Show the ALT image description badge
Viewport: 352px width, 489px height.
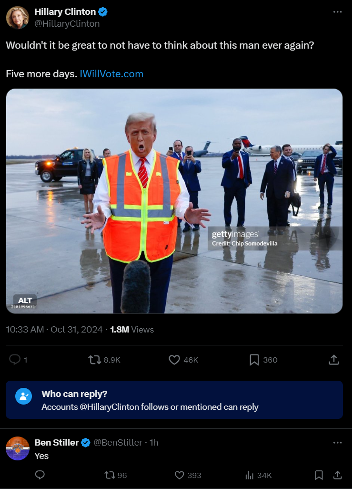tap(25, 300)
